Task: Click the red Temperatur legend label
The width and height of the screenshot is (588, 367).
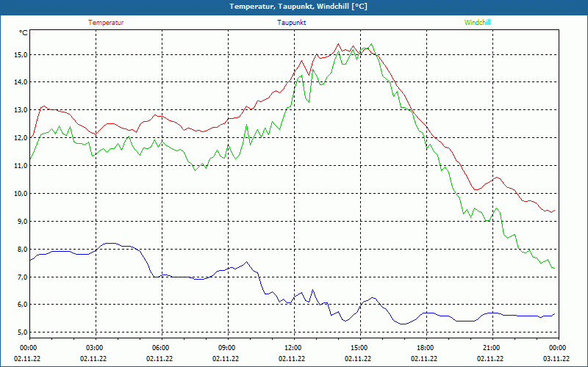Action: coord(106,23)
